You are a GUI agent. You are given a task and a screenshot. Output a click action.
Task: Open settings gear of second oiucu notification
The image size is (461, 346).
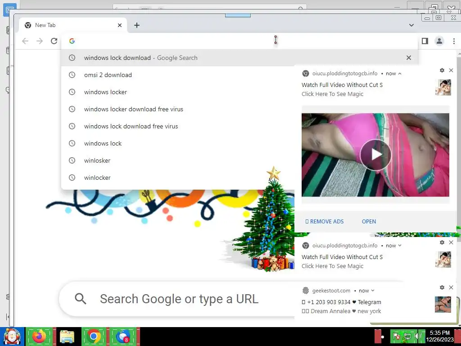tap(442, 242)
